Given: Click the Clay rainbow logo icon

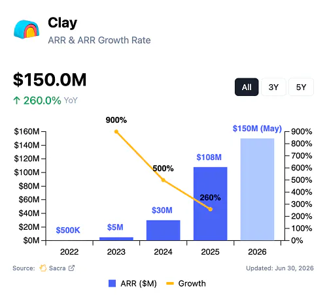Looking at the screenshot, I should click(x=26, y=29).
